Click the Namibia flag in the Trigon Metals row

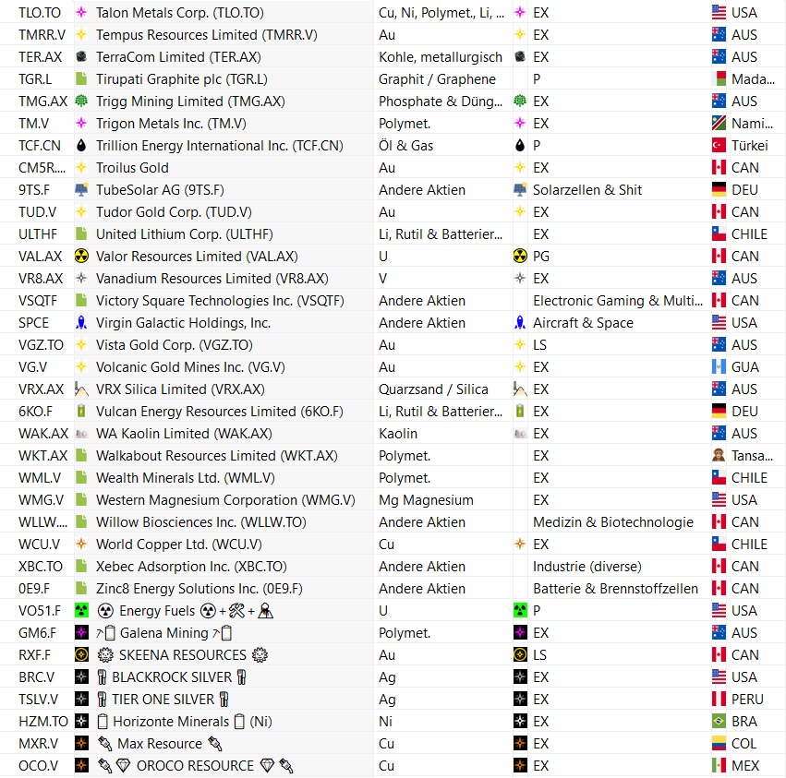click(719, 124)
